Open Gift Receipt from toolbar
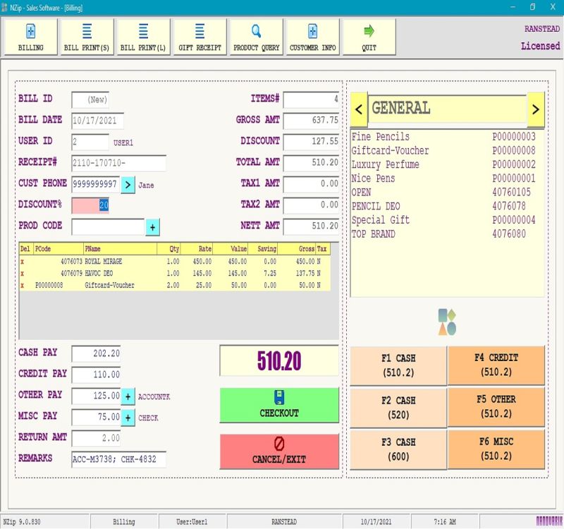 tap(200, 32)
